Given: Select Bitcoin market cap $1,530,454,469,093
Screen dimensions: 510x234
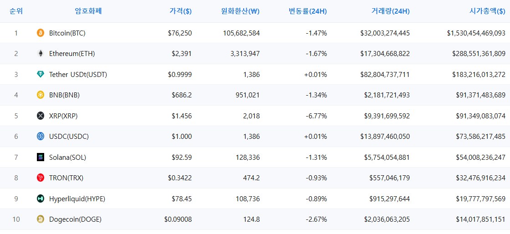Looking at the screenshot, I should point(476,33).
